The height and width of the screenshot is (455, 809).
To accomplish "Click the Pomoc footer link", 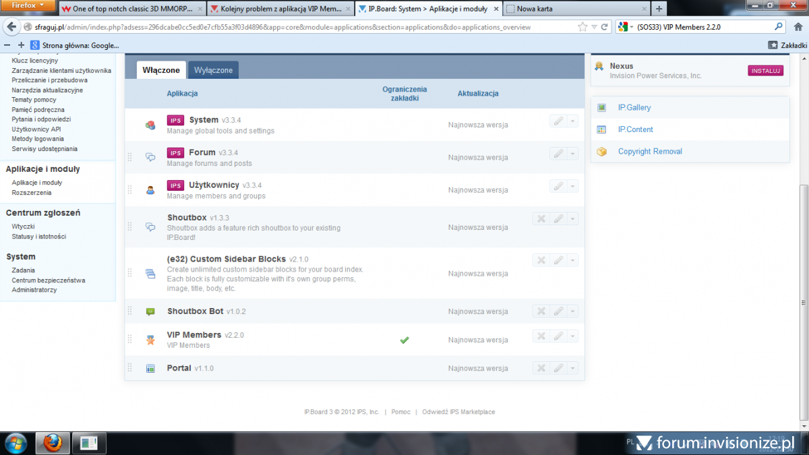I will [x=400, y=412].
